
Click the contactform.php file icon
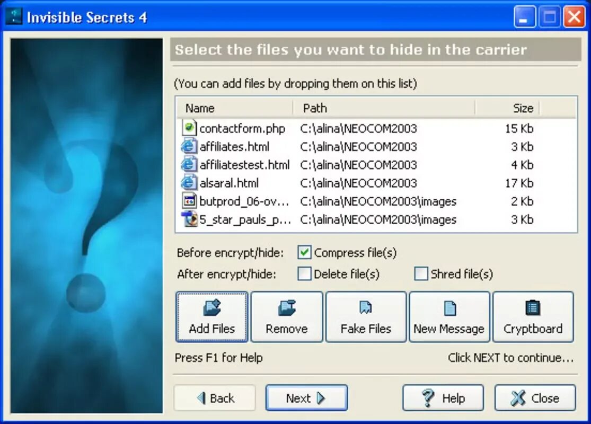coord(189,128)
